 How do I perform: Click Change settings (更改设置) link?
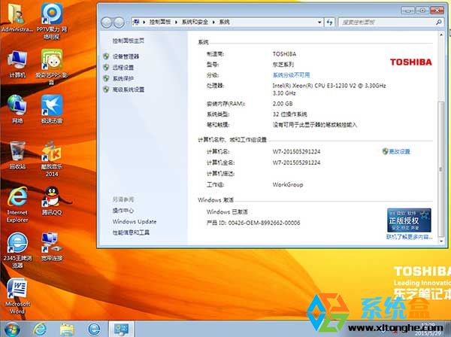tap(399, 151)
